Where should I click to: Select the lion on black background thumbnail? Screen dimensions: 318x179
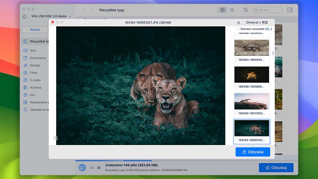(252, 74)
